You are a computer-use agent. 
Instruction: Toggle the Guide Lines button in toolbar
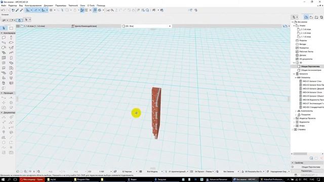pos(28,10)
